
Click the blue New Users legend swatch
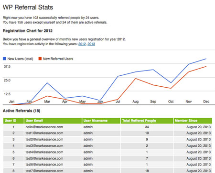click(4, 59)
